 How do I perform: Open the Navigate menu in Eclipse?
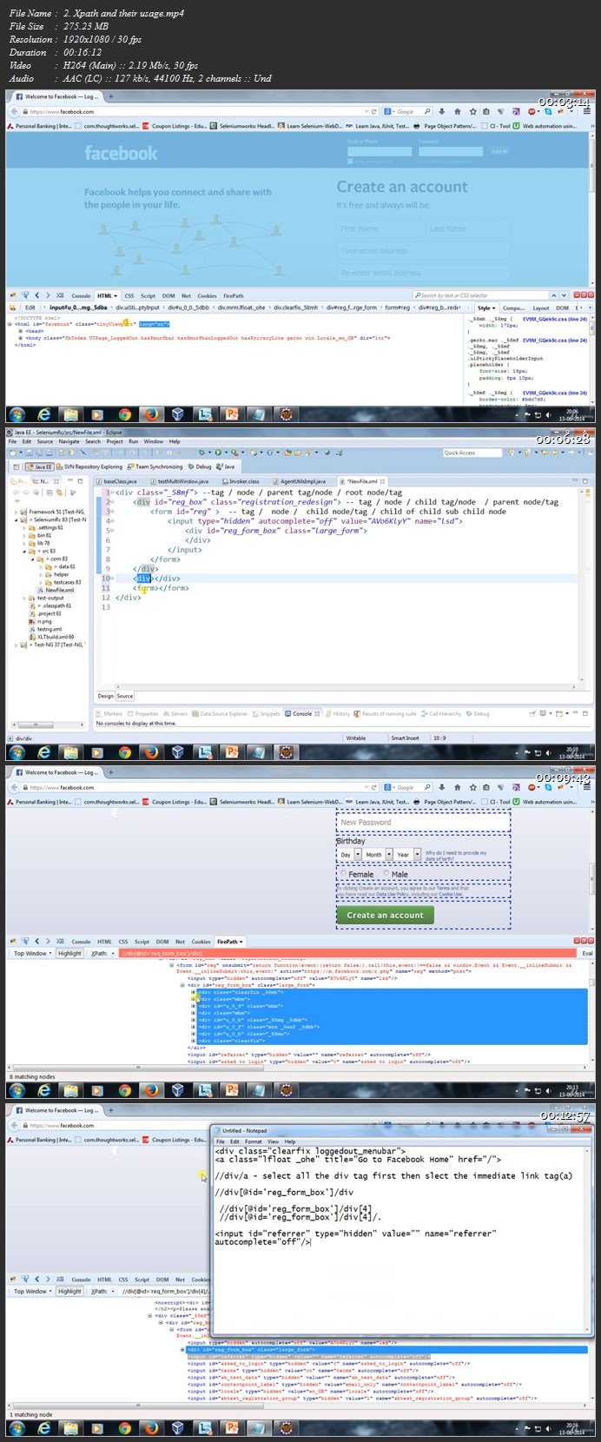69,441
